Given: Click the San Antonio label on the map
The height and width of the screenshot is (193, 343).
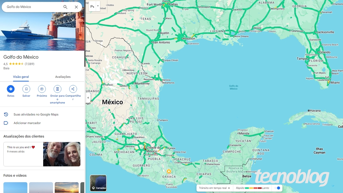Looking at the screenshot, I should pos(161,42).
